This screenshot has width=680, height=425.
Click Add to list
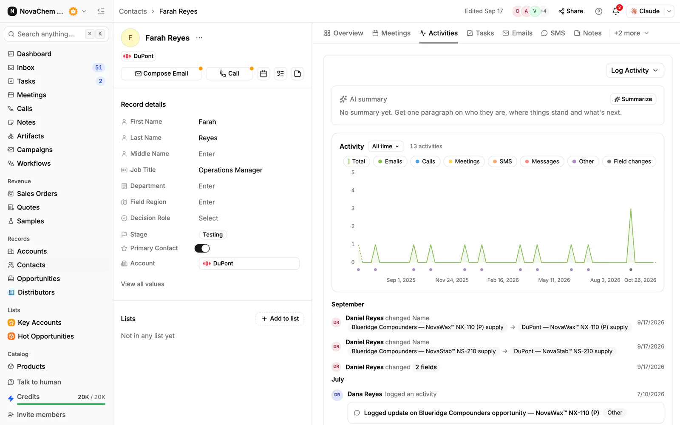280,319
